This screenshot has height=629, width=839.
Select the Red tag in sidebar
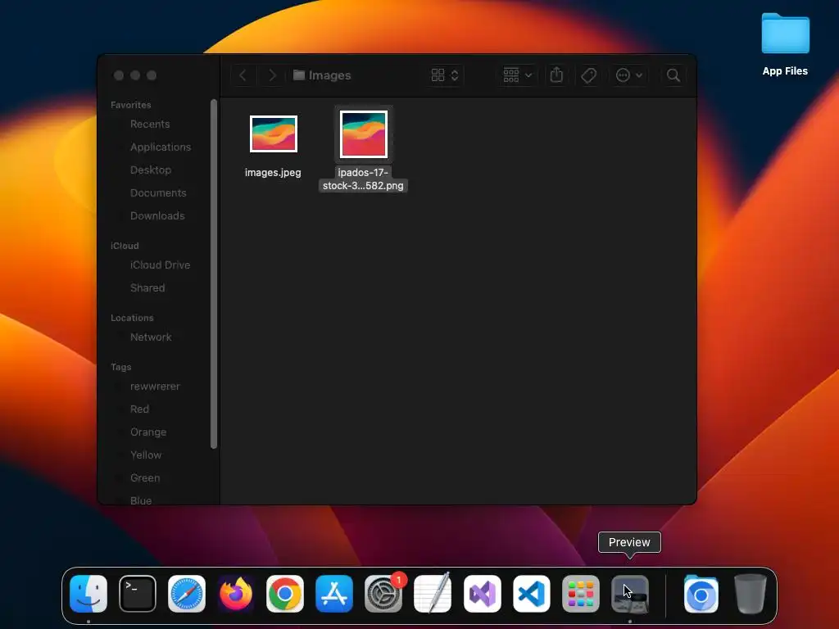point(139,410)
